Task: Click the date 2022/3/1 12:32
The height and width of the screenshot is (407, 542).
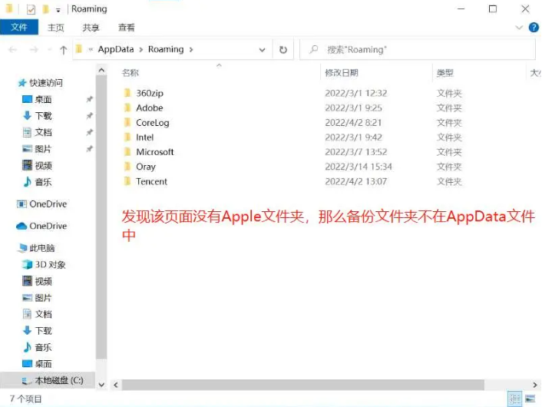Action: [355, 93]
